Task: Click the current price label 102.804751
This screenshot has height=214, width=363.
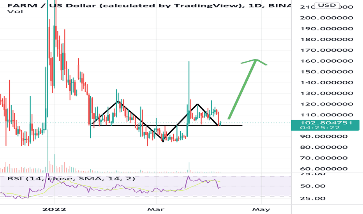Action: click(x=326, y=123)
